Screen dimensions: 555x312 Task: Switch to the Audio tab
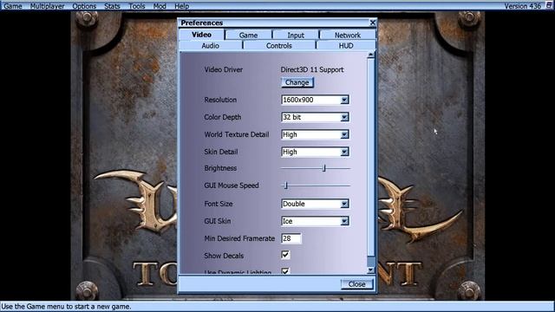210,46
